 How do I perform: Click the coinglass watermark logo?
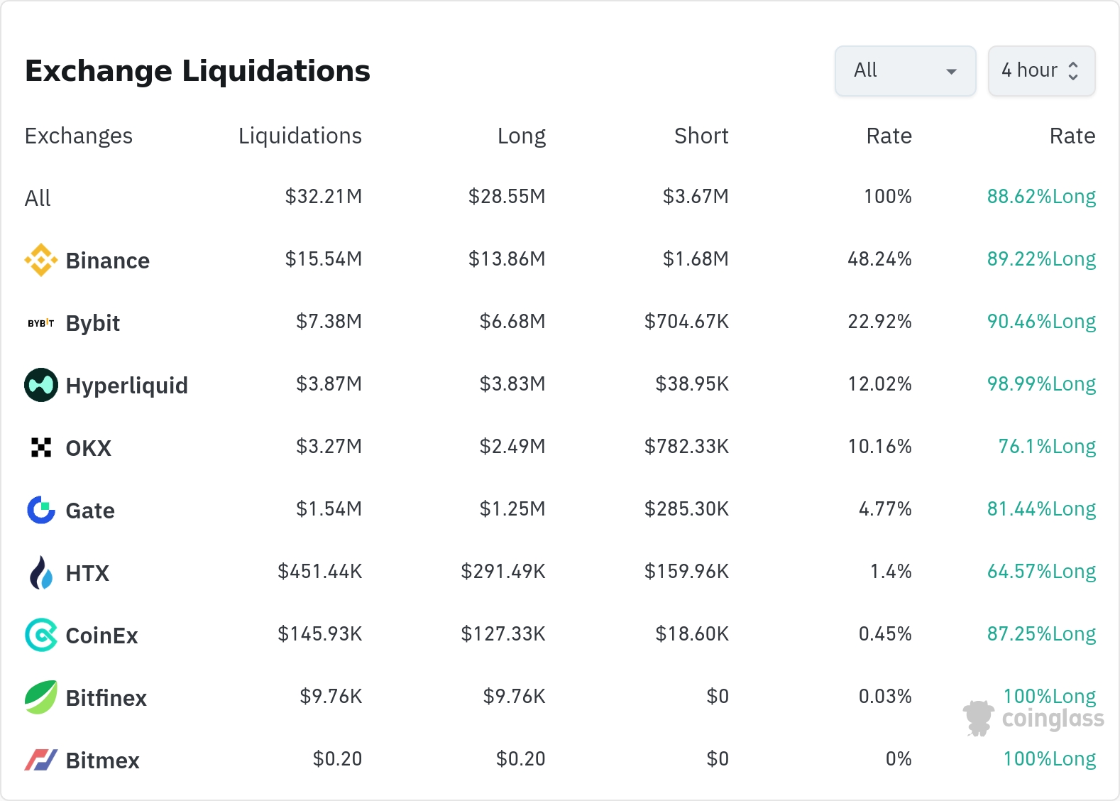[x=1034, y=719]
